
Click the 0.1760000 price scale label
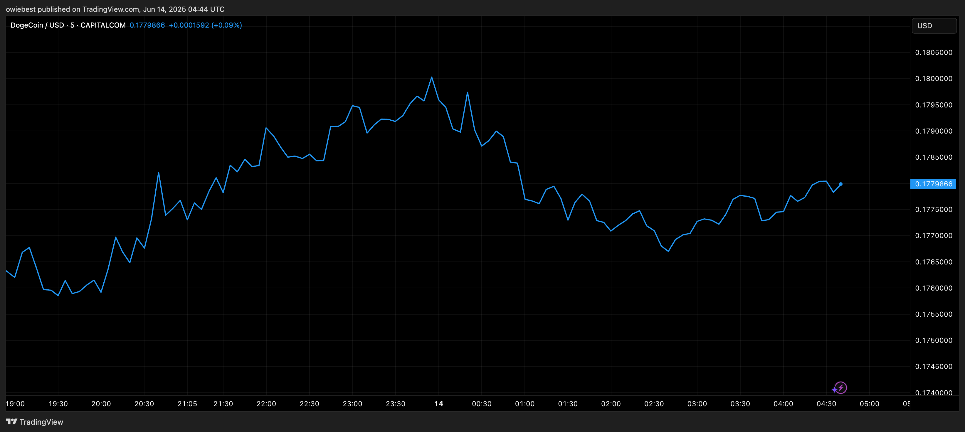934,288
